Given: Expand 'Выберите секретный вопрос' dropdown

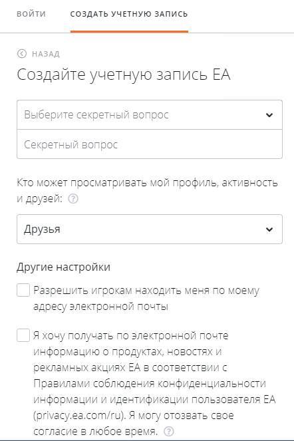Looking at the screenshot, I should 150,115.
